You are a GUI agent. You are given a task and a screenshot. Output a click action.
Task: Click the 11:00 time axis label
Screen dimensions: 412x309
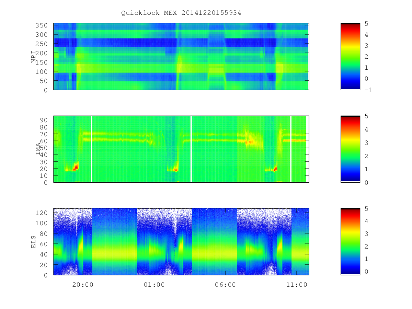[x=297, y=285]
